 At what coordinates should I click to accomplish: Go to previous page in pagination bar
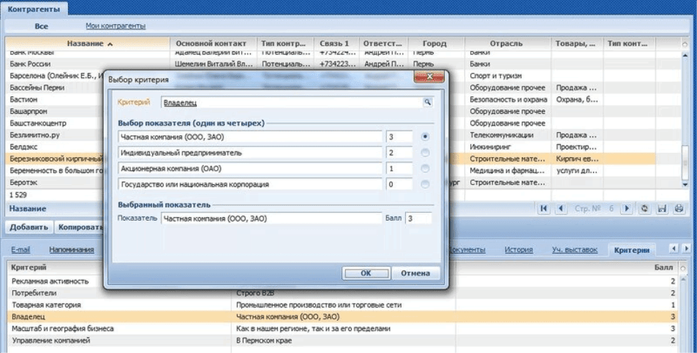[x=560, y=209]
